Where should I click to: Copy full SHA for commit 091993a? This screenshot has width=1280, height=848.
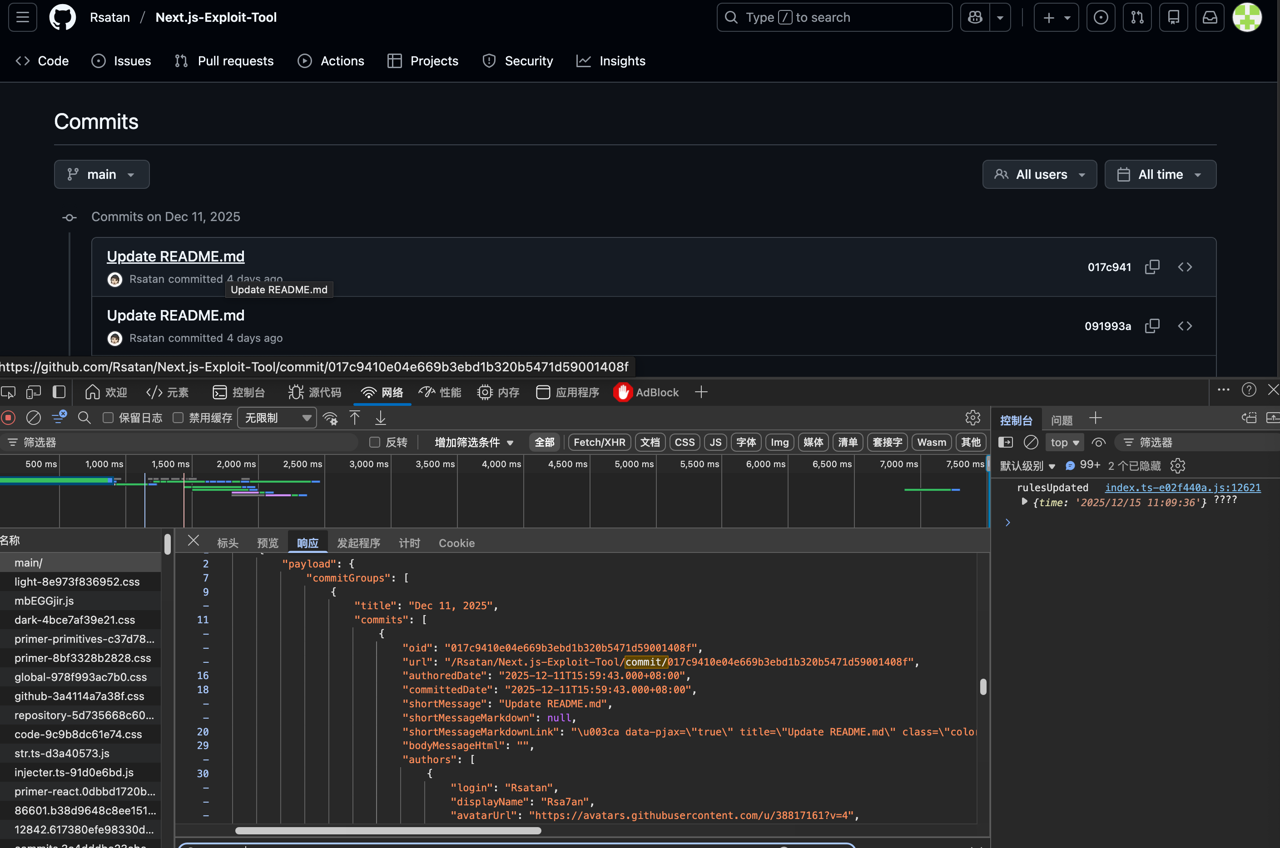click(1152, 325)
